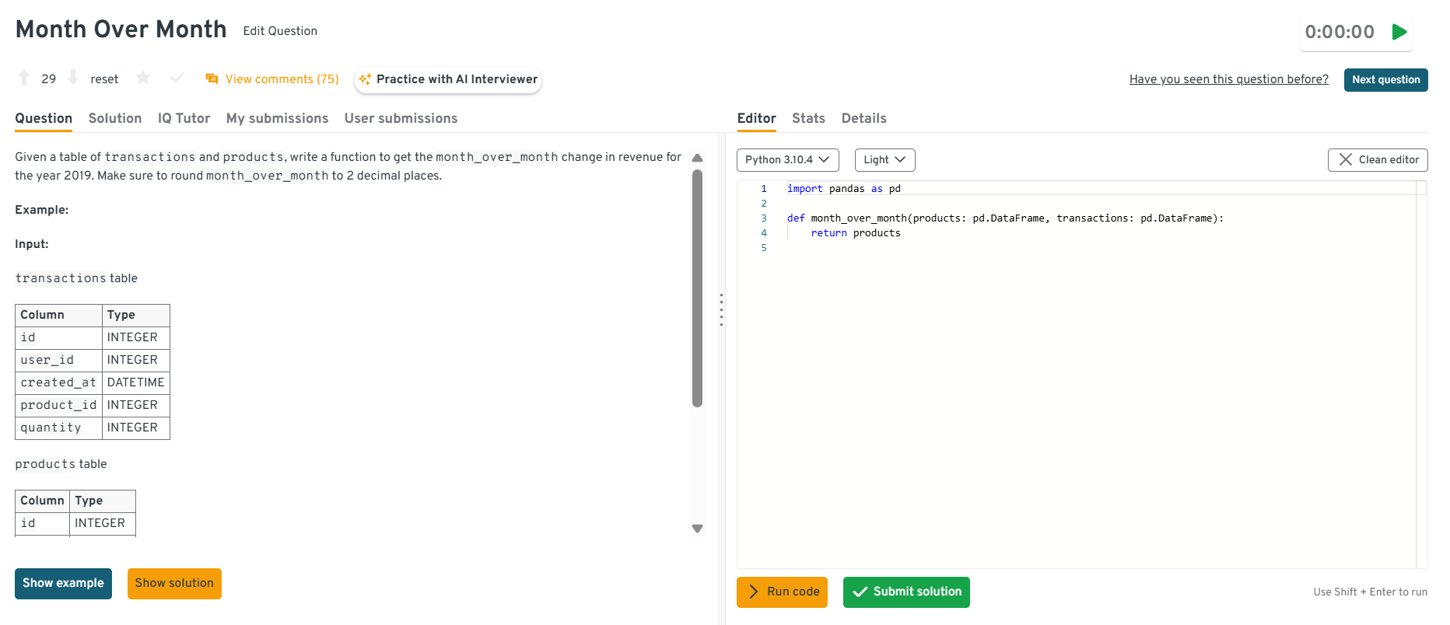Clear the code with Clean editor

[x=1377, y=160]
